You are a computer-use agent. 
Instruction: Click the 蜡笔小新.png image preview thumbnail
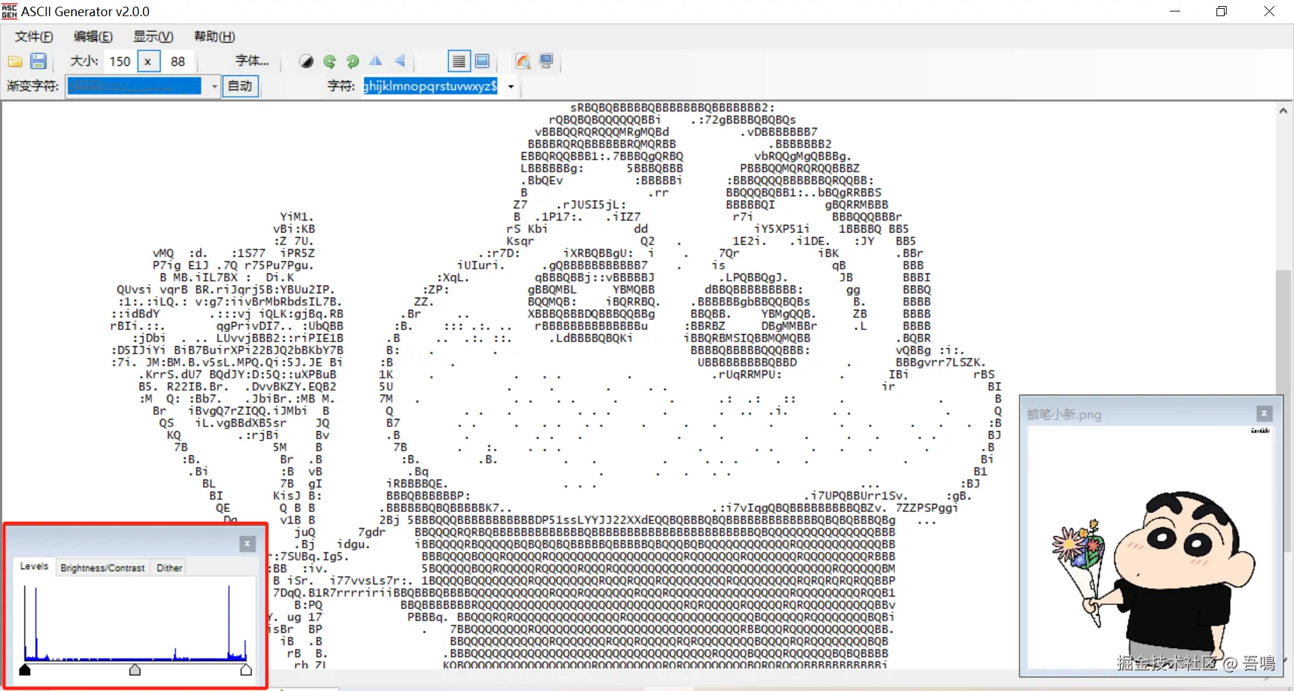(x=1151, y=549)
